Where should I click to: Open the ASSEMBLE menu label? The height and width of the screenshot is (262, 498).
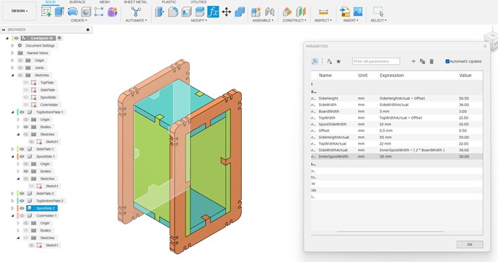(263, 20)
